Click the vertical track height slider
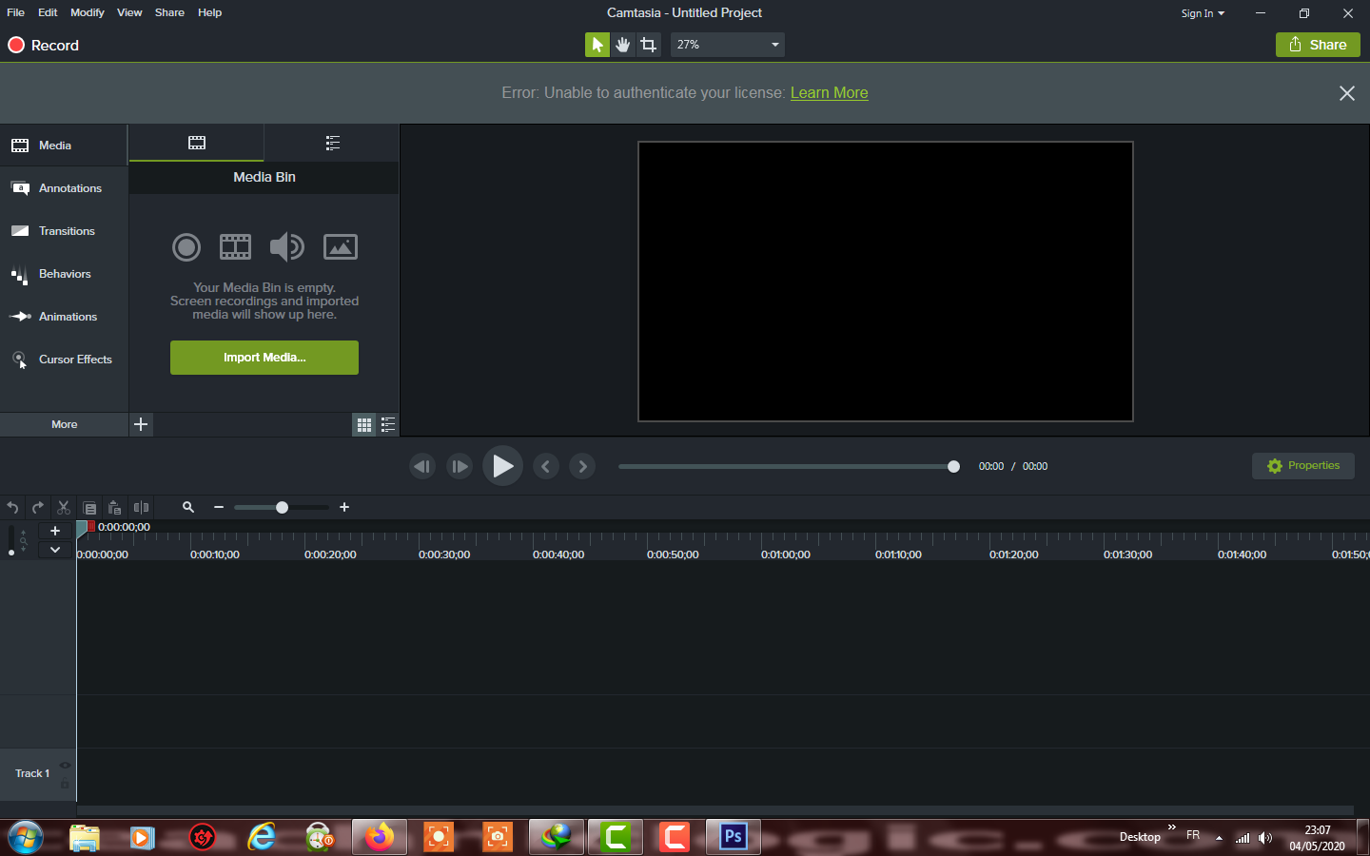This screenshot has width=1370, height=856. click(x=11, y=543)
